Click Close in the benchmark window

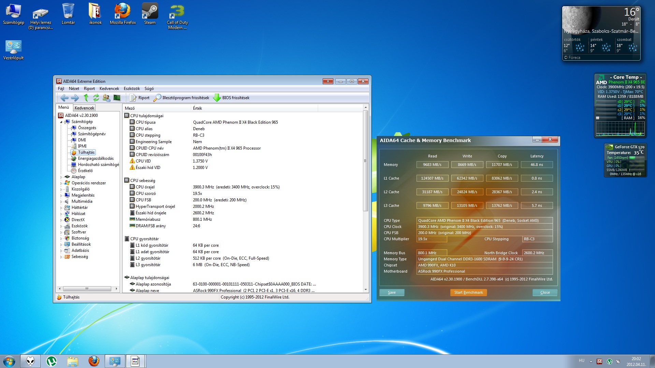(545, 292)
